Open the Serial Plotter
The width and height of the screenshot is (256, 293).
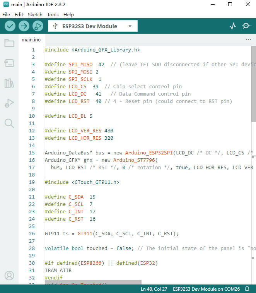(x=233, y=26)
